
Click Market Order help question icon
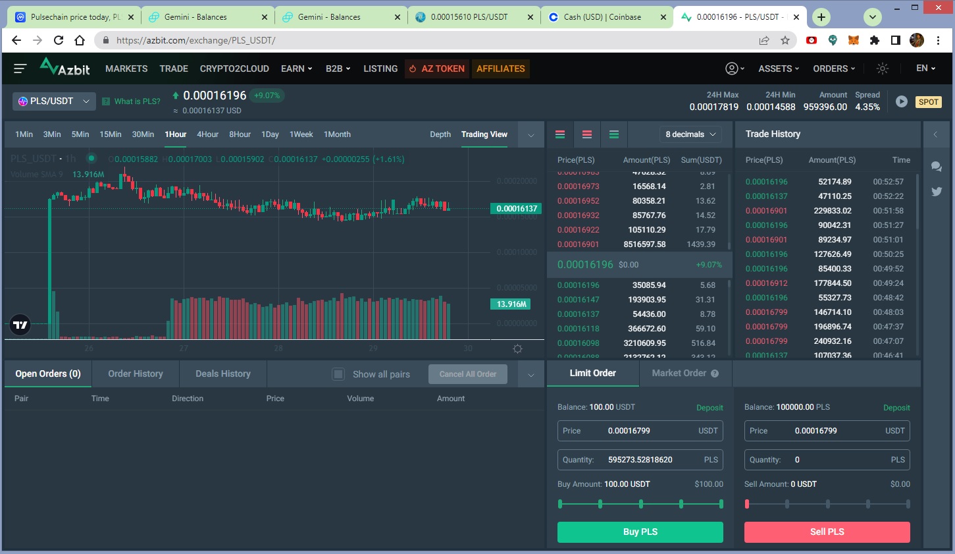(715, 374)
